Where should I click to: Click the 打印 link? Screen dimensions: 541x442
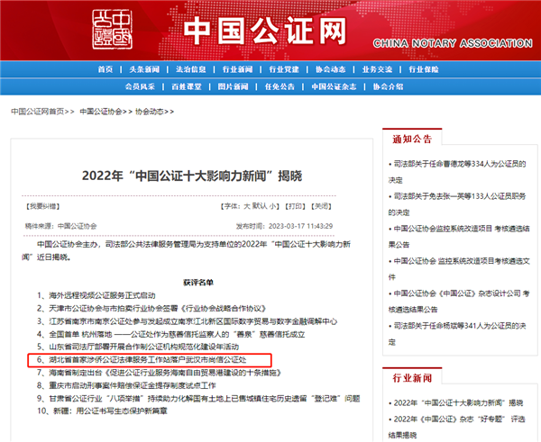[295, 206]
